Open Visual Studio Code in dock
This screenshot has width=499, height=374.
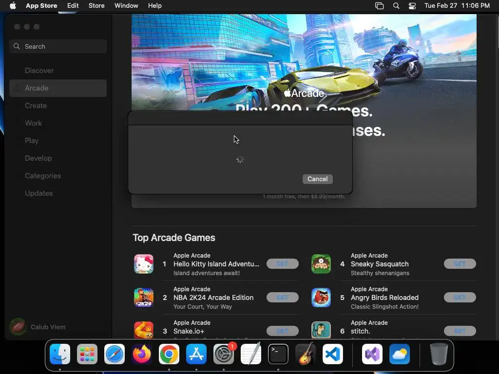[x=333, y=354]
